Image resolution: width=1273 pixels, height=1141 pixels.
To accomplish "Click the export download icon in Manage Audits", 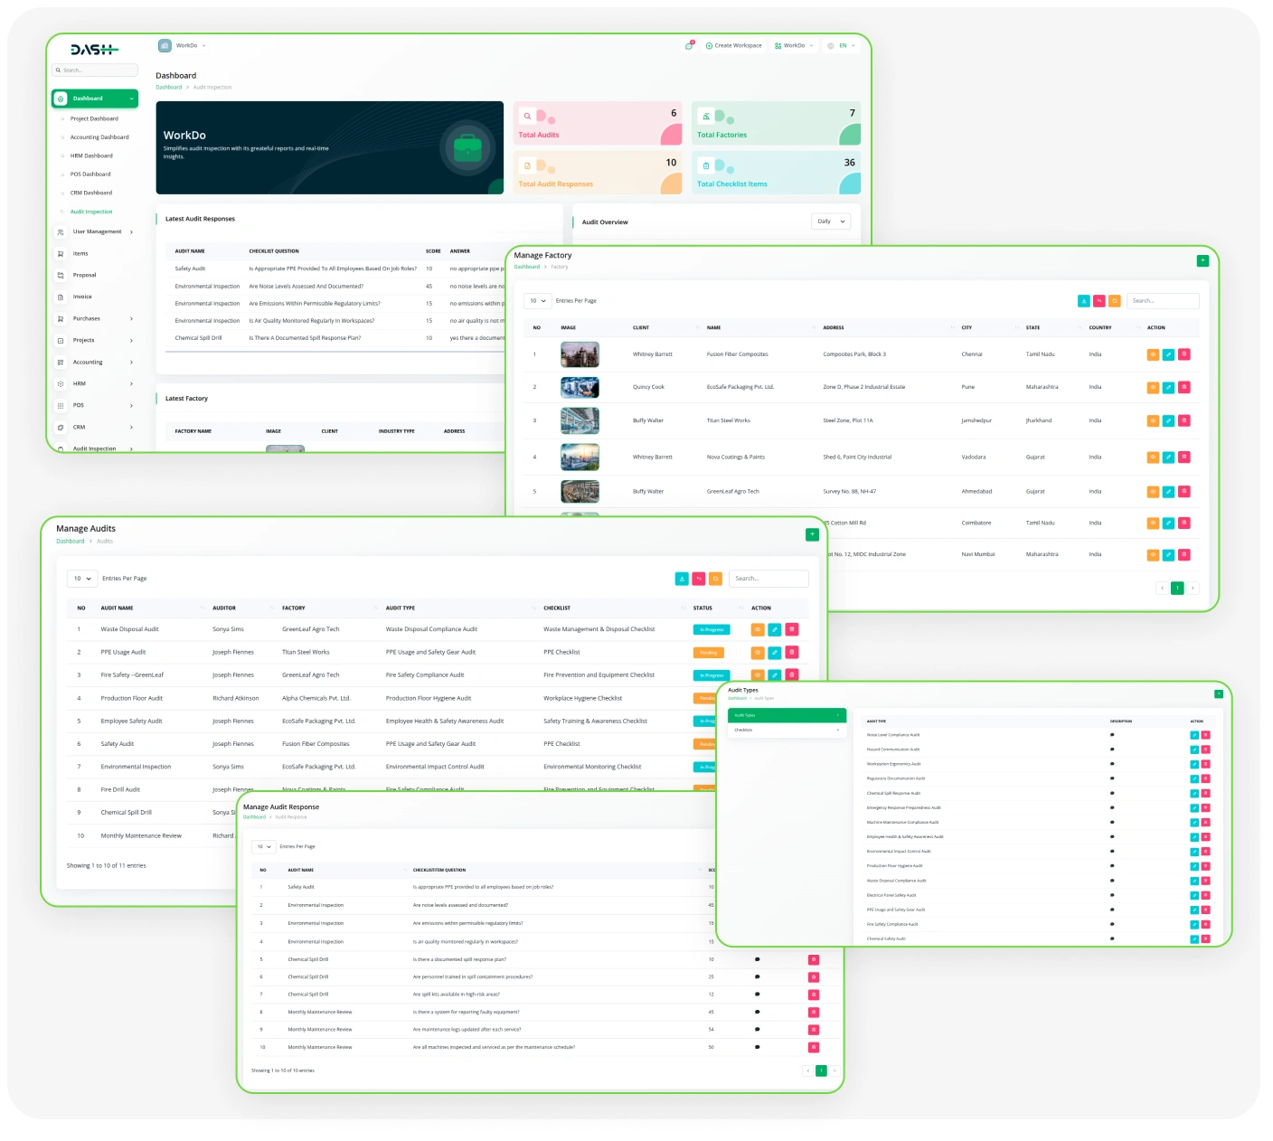I will point(682,579).
